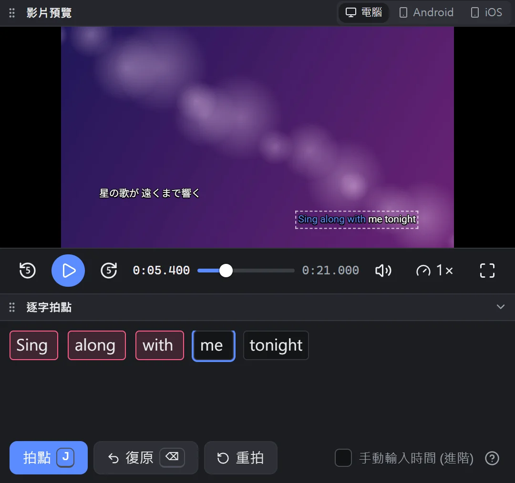Select the word chip 'tonight'

coord(276,345)
